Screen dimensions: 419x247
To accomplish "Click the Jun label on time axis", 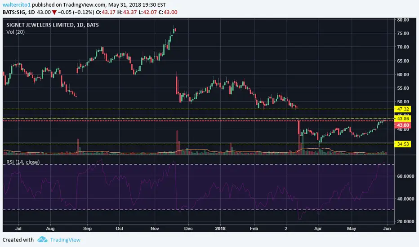I will pos(387,229).
